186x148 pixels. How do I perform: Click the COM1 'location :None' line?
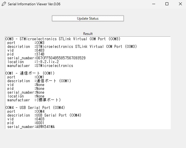pos(26,96)
